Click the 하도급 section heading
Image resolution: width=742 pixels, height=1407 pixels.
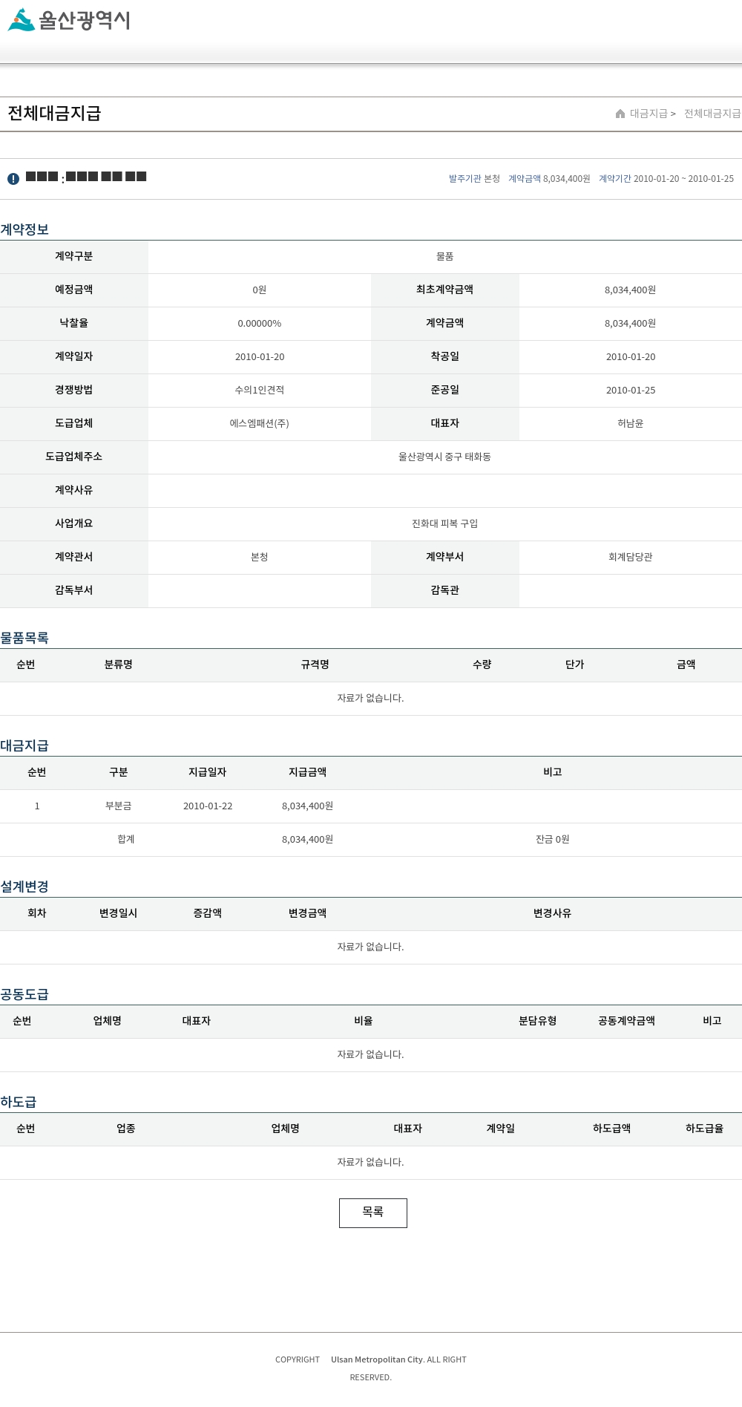pyautogui.click(x=19, y=1102)
